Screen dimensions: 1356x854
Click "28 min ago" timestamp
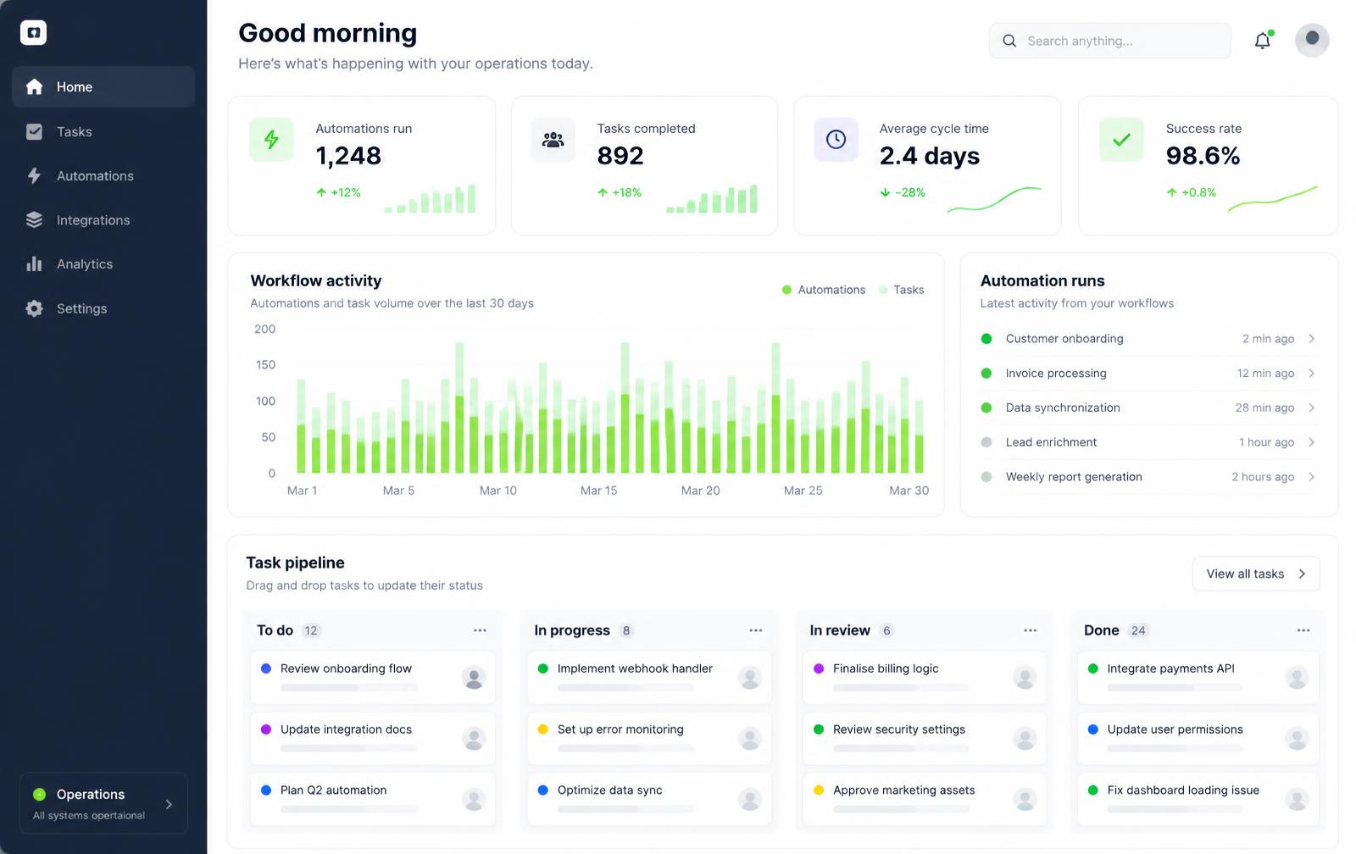click(1264, 408)
